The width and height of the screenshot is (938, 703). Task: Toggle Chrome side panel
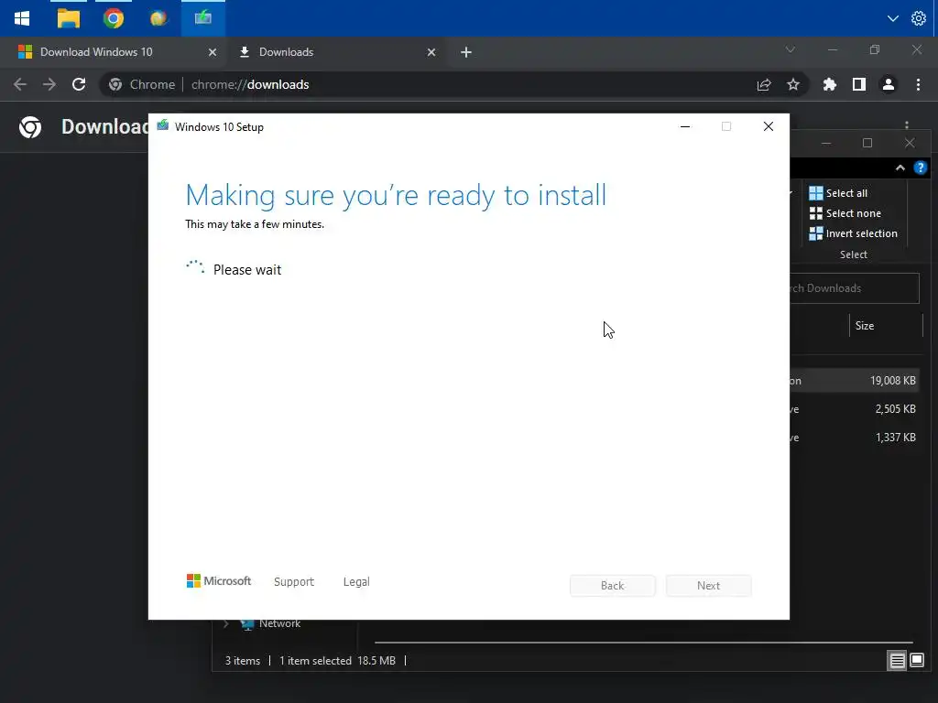859,84
